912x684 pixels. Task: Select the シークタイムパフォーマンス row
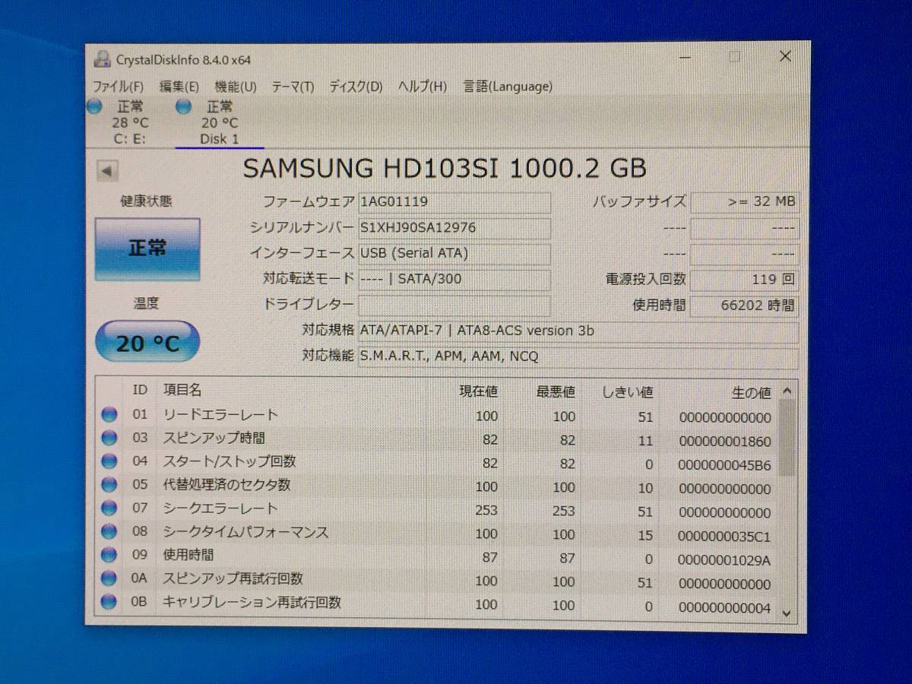point(437,534)
